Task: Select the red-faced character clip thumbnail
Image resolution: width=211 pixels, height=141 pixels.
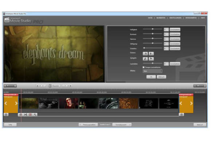Action: tap(69, 103)
